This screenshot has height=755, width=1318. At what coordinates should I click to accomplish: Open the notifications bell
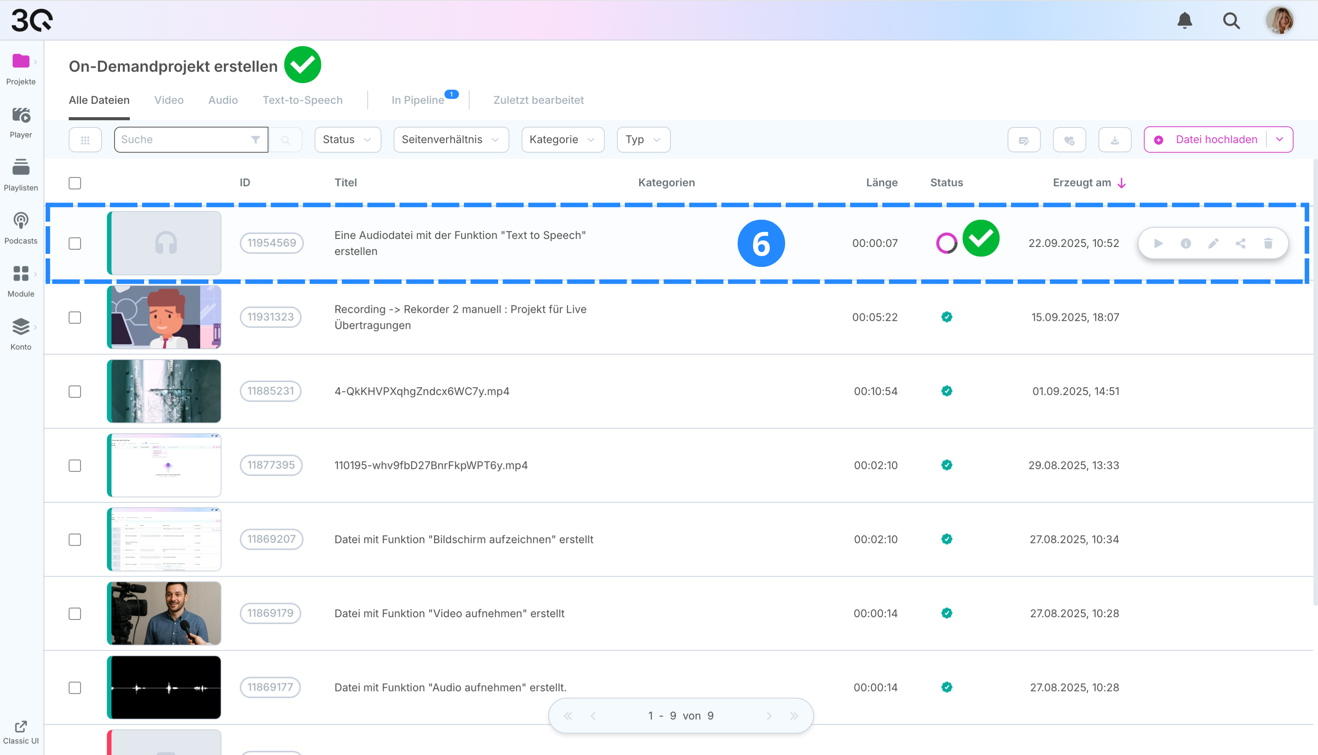click(x=1184, y=21)
